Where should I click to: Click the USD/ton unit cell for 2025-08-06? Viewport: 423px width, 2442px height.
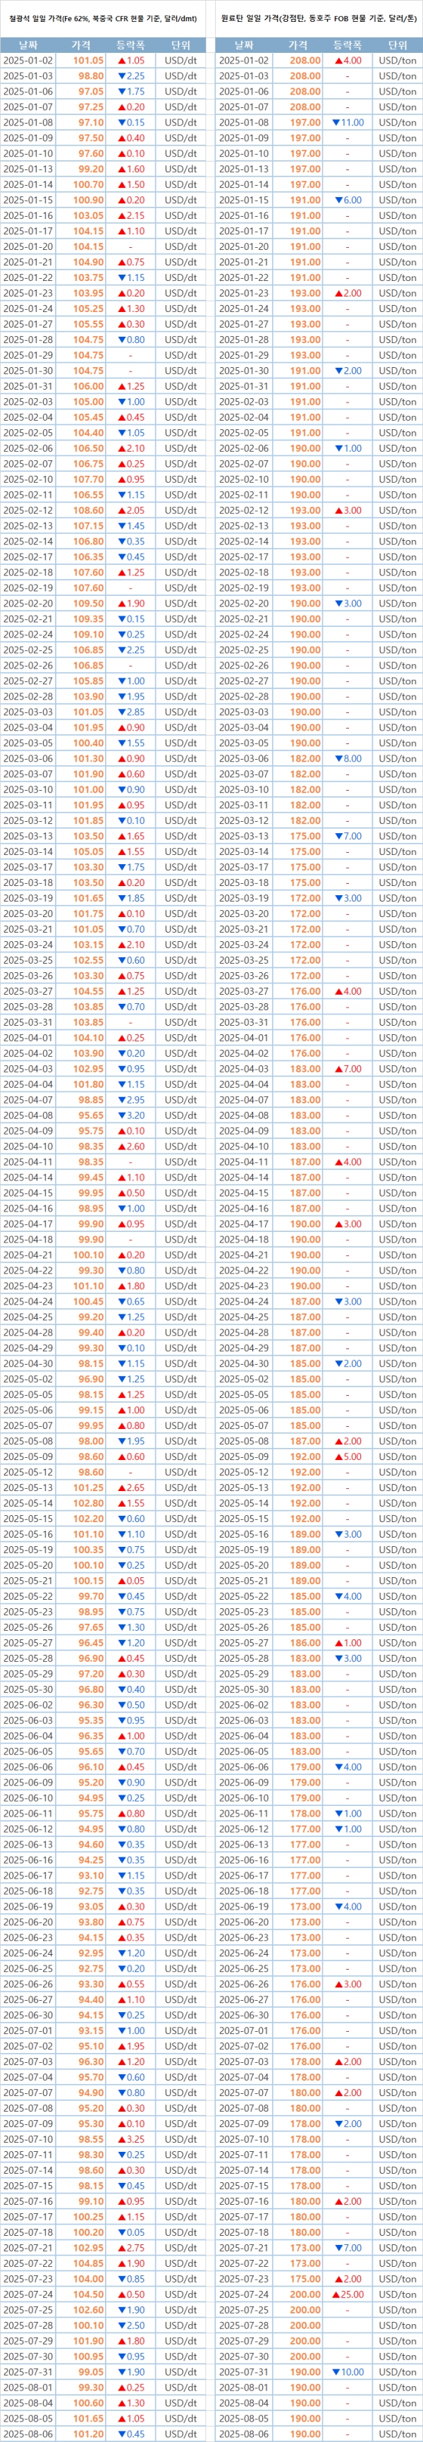click(x=396, y=2434)
